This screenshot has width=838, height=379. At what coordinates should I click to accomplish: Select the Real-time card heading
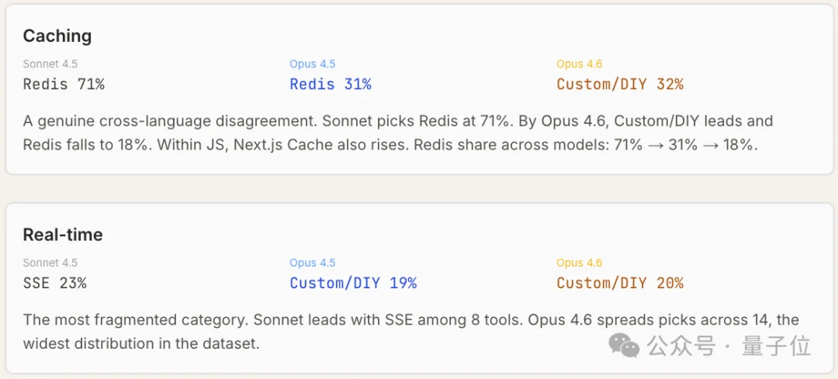tap(63, 235)
